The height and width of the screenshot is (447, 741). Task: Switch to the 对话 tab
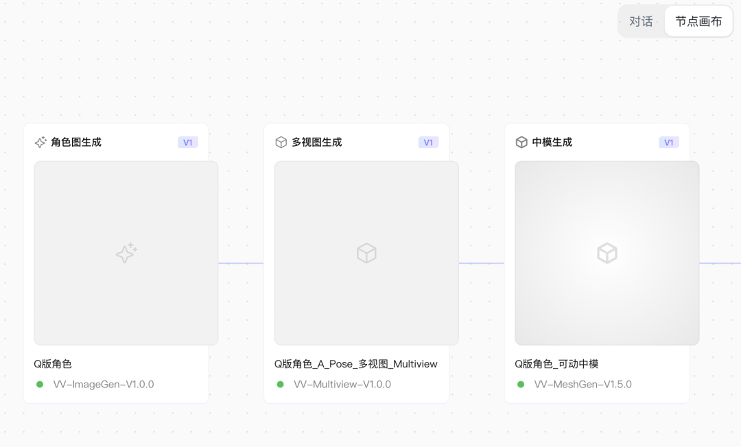(641, 21)
